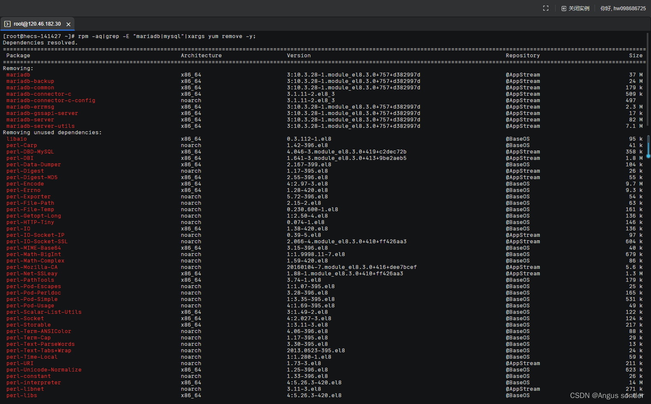
Task: Click the Removing unused dependencies heading
Action: [52, 132]
